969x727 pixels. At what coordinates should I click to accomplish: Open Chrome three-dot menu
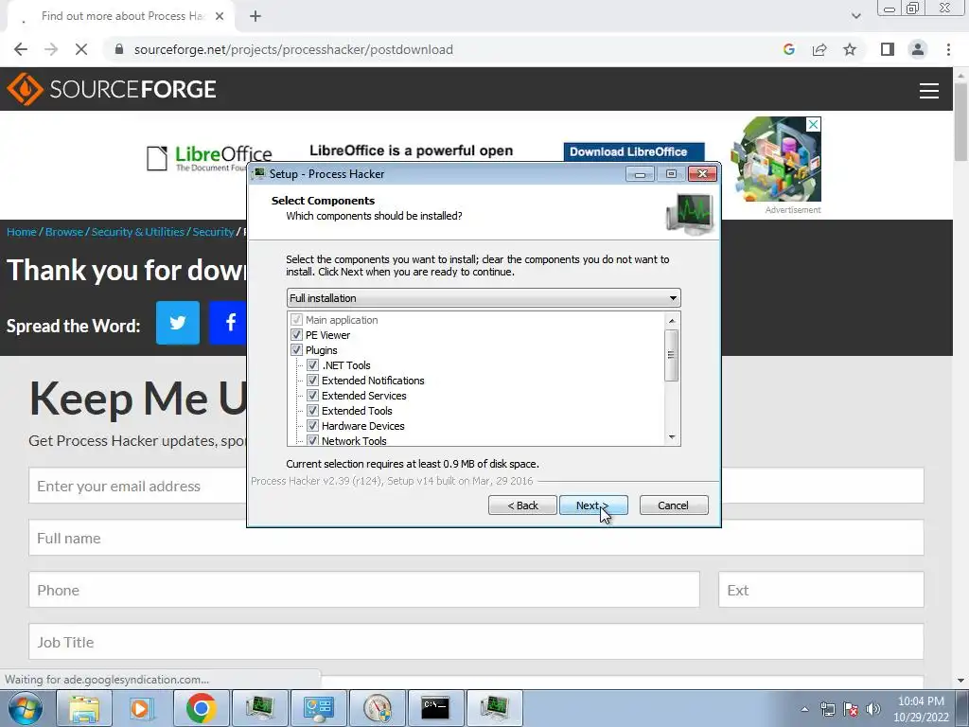(x=948, y=49)
